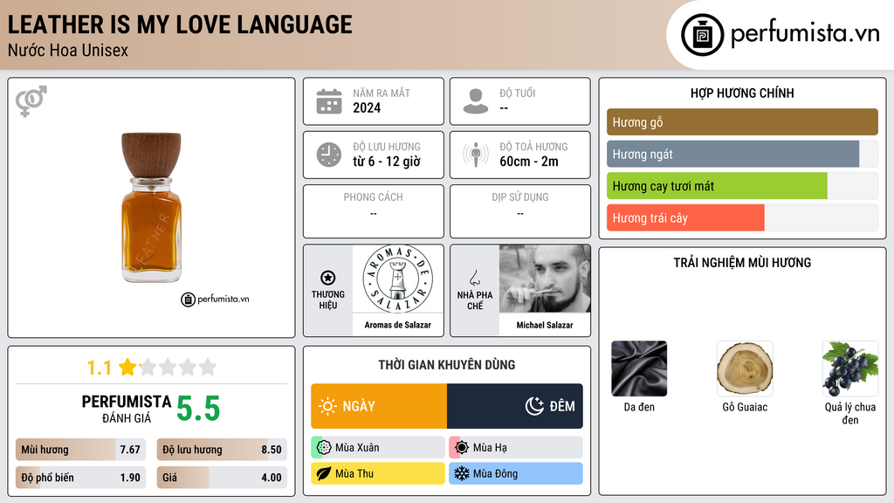
Task: Click the star badge icon above Thương hiệu
Action: [328, 278]
